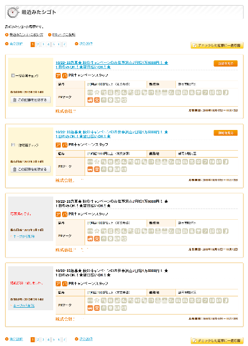Click the orange パ icon in first listing
The width and height of the screenshot is (248, 346).
coord(65,76)
